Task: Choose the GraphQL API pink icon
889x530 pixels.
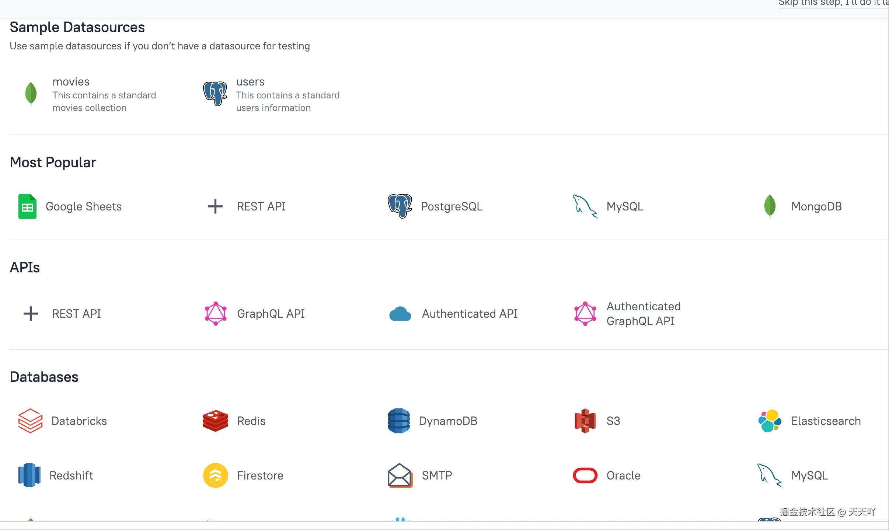Action: click(x=216, y=314)
